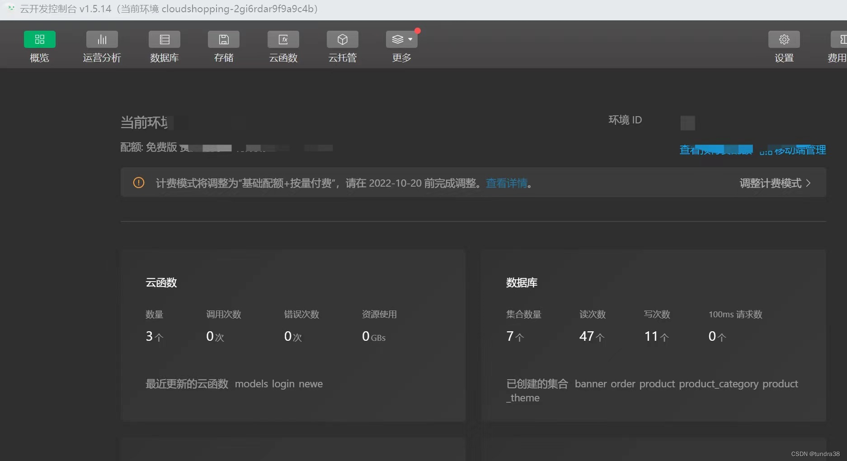The width and height of the screenshot is (847, 461).
Task: Open the 查看详情 link
Action: pyautogui.click(x=507, y=183)
